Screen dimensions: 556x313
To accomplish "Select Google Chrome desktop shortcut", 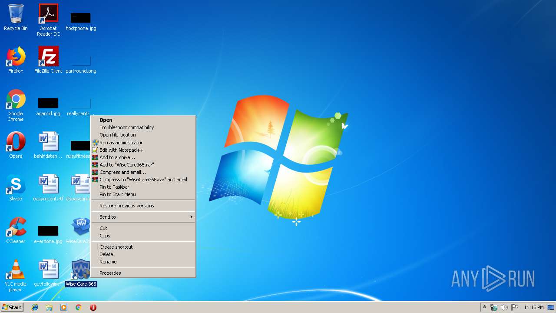I will [x=16, y=105].
